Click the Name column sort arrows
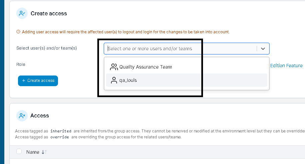Image resolution: width=305 pixels, height=164 pixels. (x=44, y=152)
